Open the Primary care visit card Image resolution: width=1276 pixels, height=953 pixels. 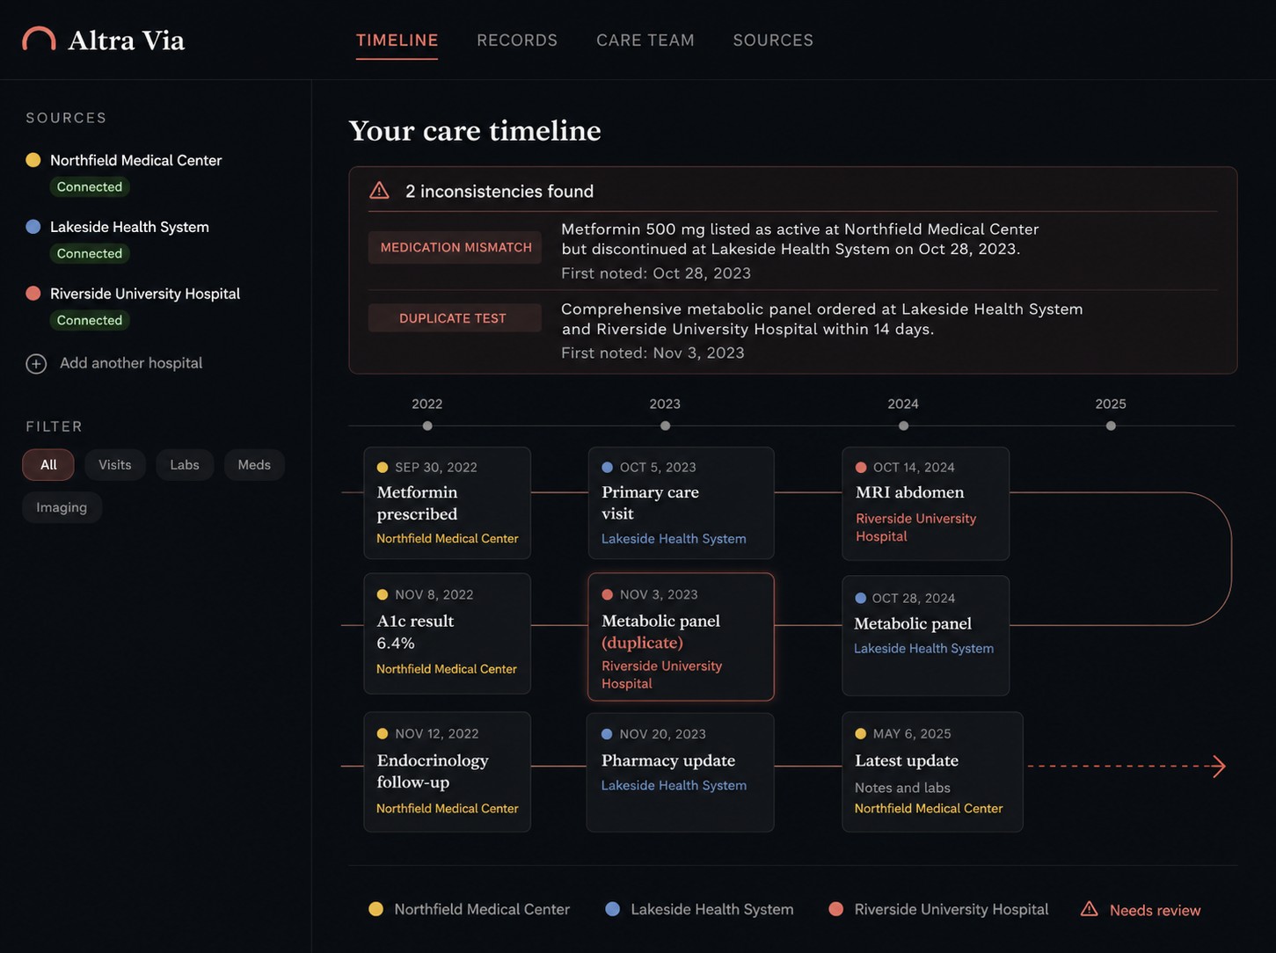coord(682,503)
